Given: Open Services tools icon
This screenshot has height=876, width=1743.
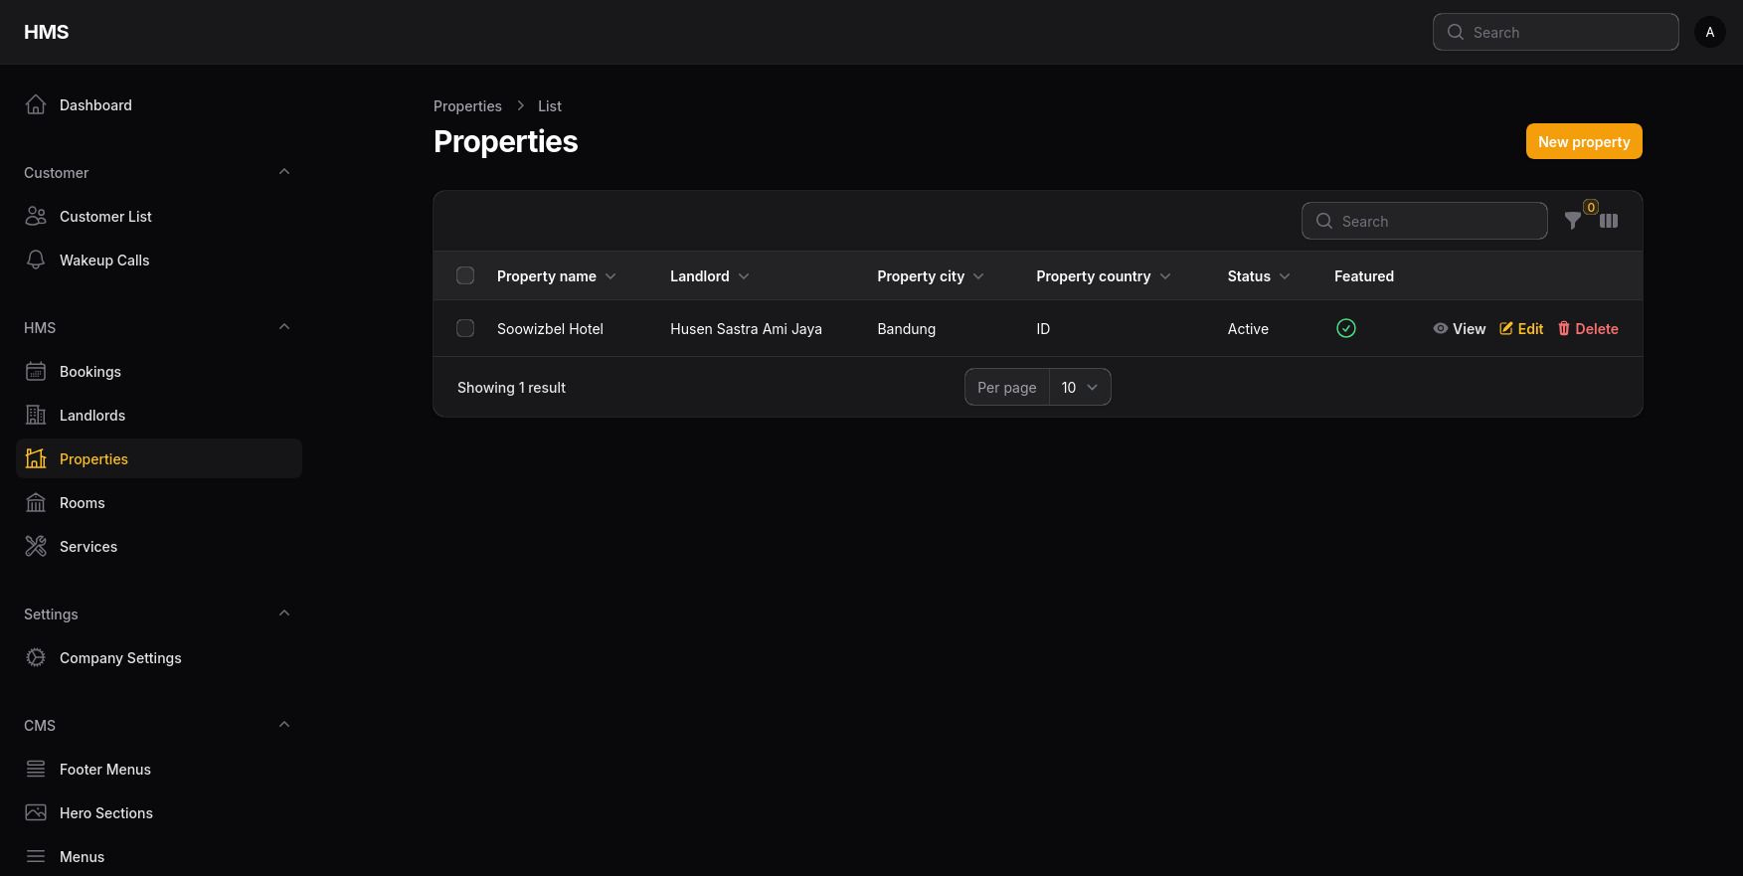Looking at the screenshot, I should coord(36,547).
